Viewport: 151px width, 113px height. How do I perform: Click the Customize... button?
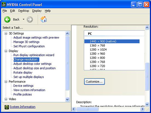(95, 81)
